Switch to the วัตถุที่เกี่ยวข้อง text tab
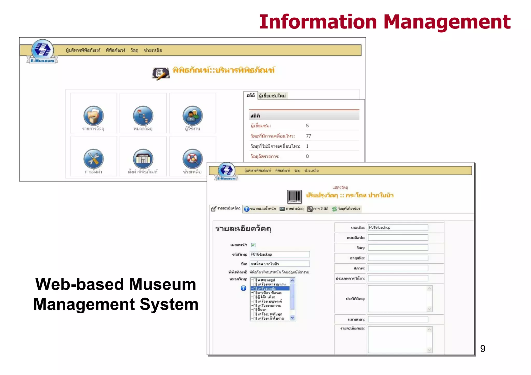 click(x=349, y=208)
